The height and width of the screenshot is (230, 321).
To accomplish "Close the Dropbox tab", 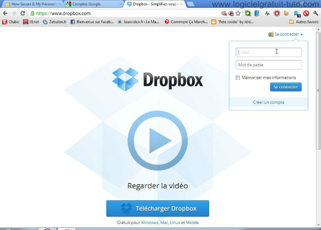I will [x=182, y=4].
